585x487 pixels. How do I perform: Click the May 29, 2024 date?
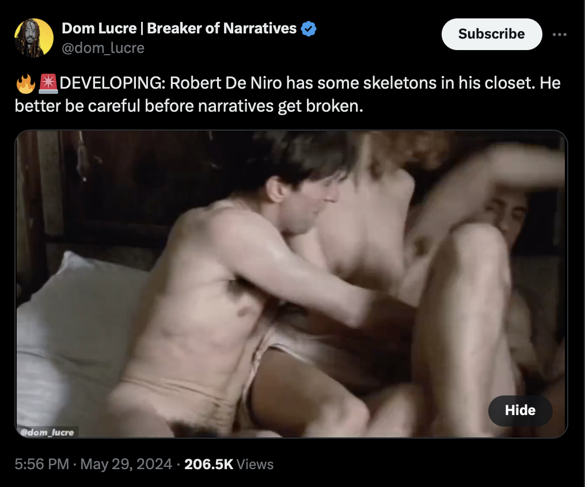click(x=126, y=464)
